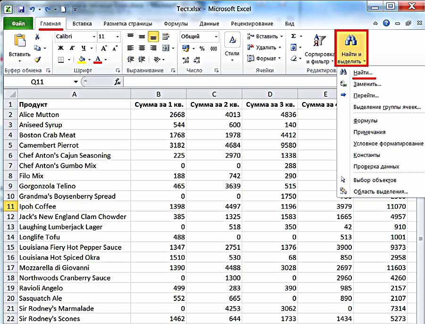Click the Merge and Center icon
The height and width of the screenshot is (324, 425).
(x=166, y=48)
